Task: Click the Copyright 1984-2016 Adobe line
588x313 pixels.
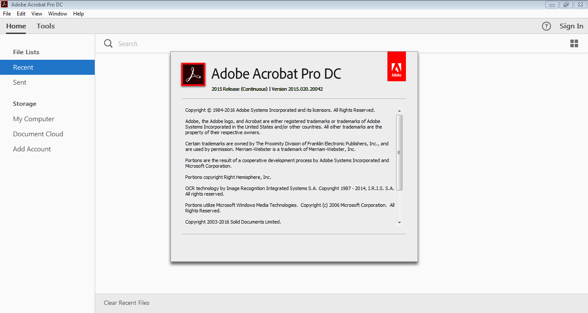Action: 280,110
